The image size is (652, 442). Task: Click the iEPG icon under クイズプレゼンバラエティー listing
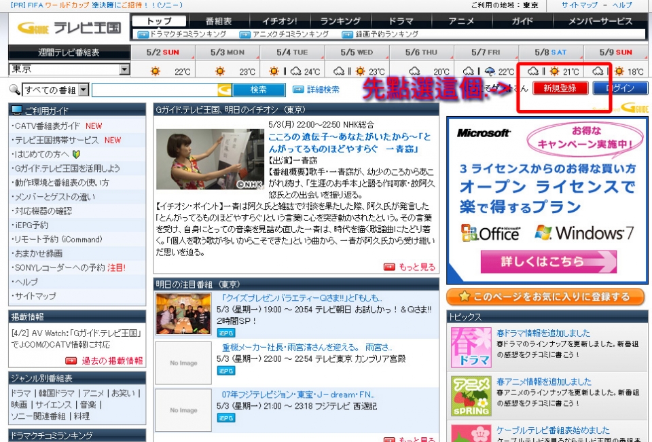[x=226, y=333]
